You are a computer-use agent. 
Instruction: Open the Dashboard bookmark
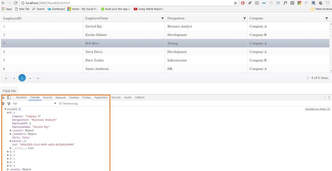pos(56,9)
